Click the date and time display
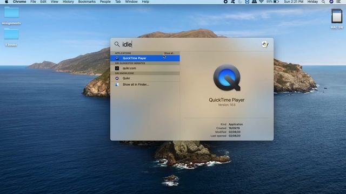 (x=294, y=2)
